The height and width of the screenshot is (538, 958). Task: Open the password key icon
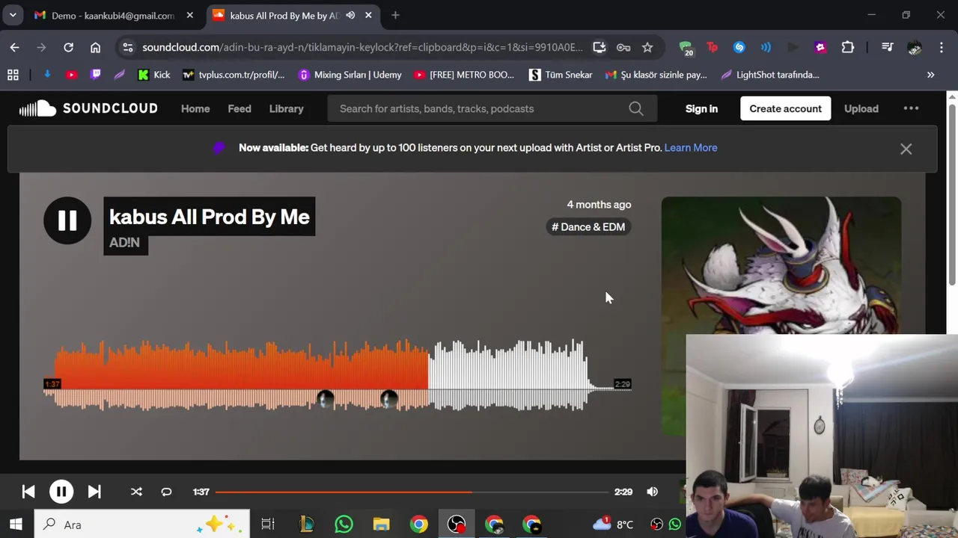[x=623, y=47]
